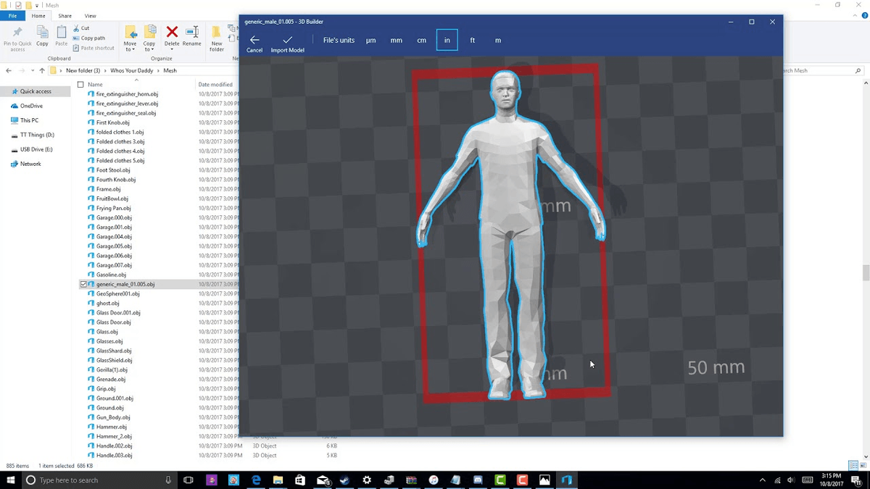Click the volume speaker tray icon
This screenshot has width=870, height=489.
[x=790, y=480]
